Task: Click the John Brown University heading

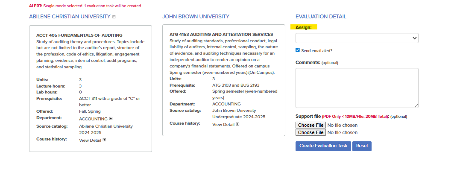Action: pyautogui.click(x=196, y=17)
